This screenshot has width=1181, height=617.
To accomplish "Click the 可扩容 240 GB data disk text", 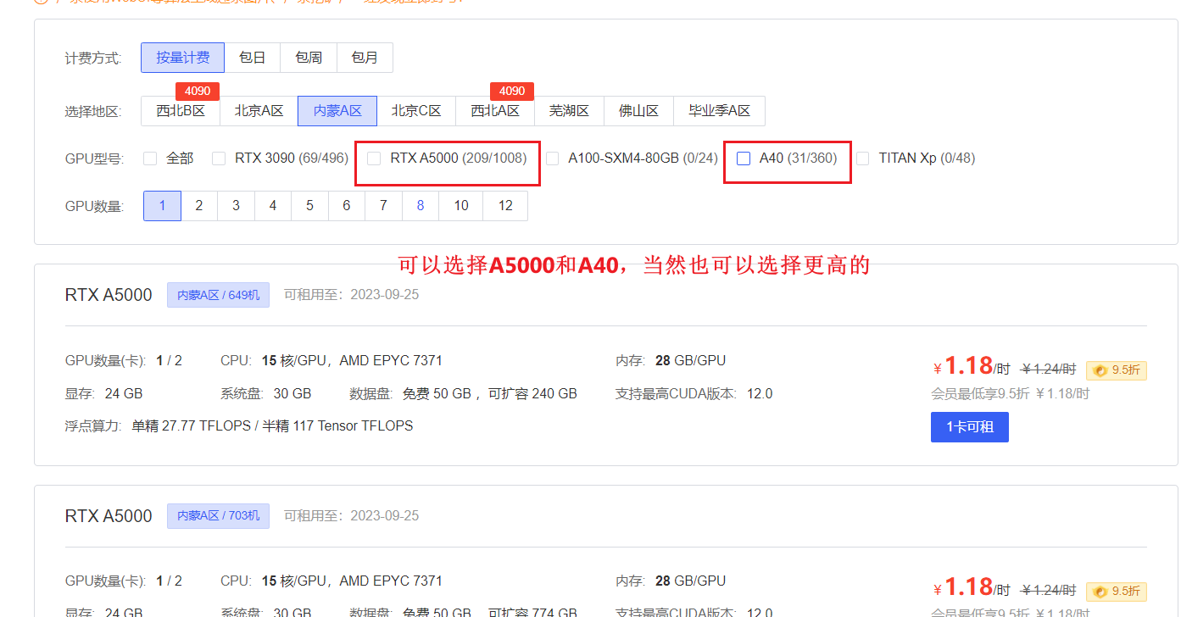I will pyautogui.click(x=532, y=394).
